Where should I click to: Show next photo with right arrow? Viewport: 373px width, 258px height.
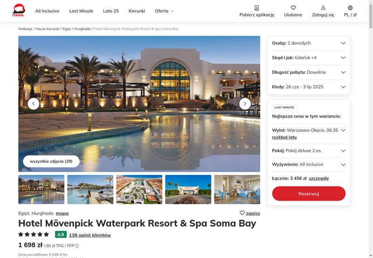(245, 104)
